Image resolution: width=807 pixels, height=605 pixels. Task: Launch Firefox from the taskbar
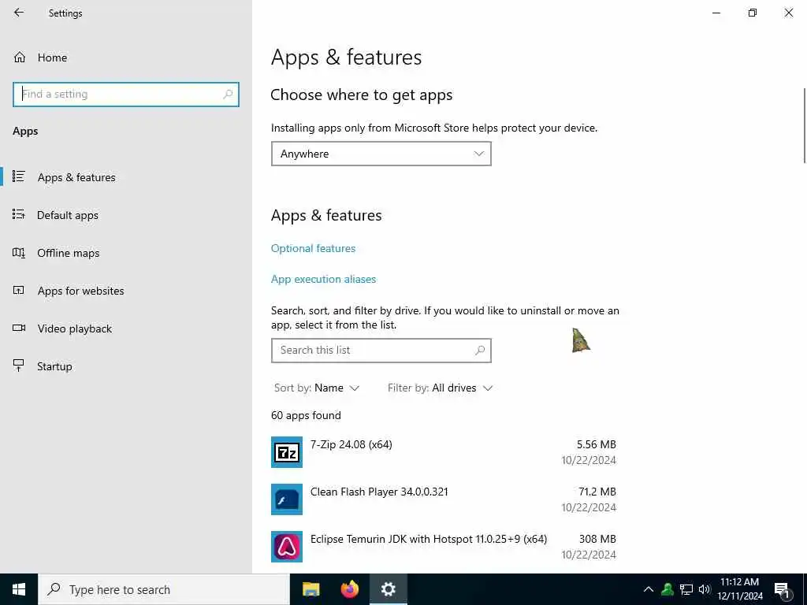click(x=349, y=589)
